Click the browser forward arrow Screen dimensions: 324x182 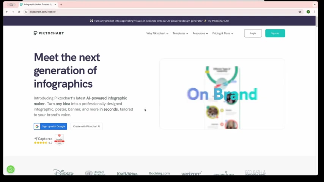click(x=13, y=12)
